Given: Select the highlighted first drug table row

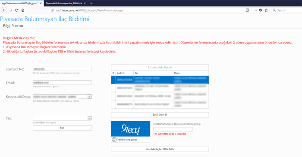Looking at the screenshot, I should 160,80.
